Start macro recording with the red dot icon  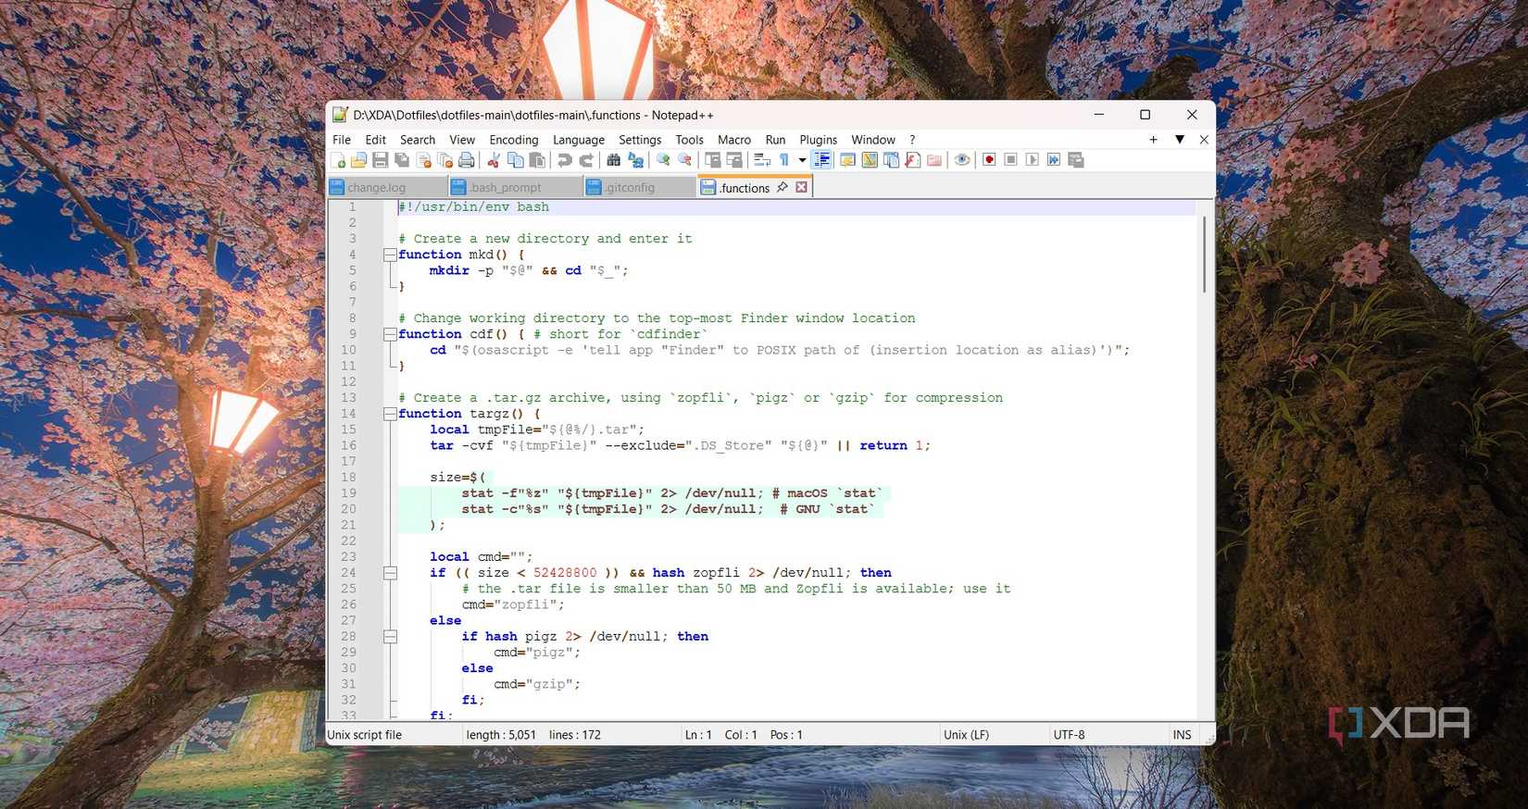[x=989, y=160]
